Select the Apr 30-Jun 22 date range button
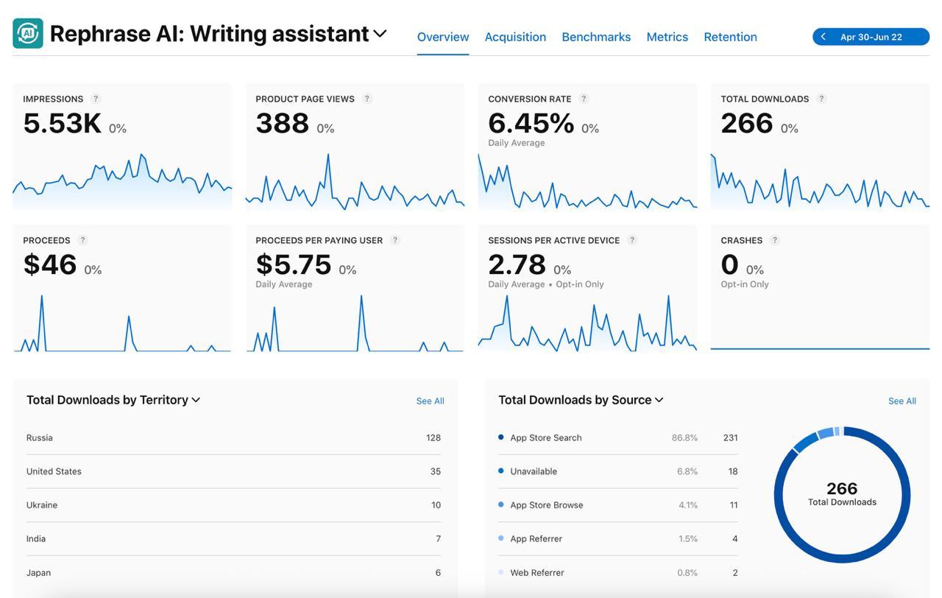This screenshot has width=942, height=598. 871,37
